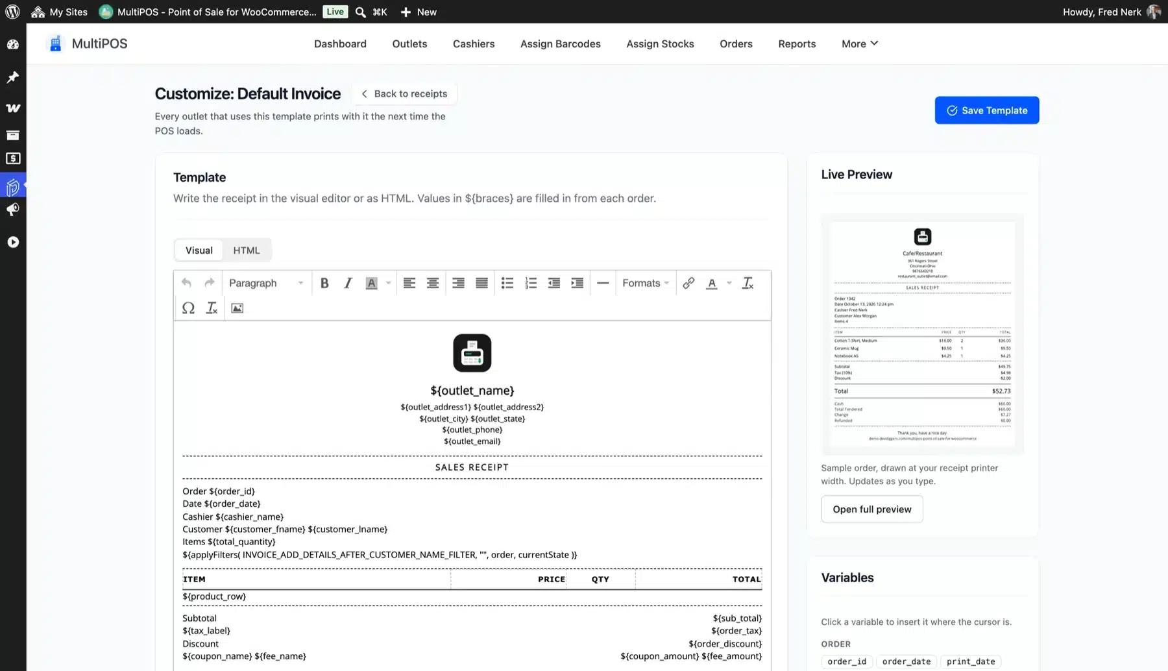1168x671 pixels.
Task: Align text left
Action: [409, 283]
